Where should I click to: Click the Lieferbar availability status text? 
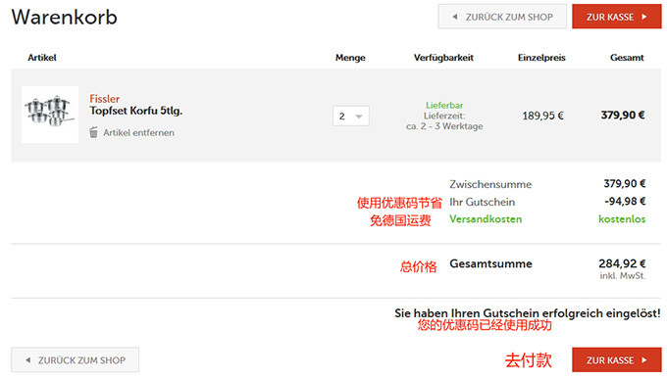[x=444, y=105]
